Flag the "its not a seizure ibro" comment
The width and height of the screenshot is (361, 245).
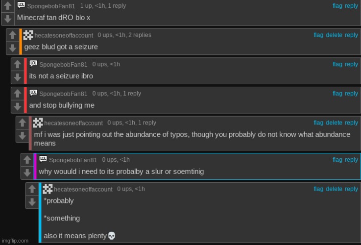tap(337, 64)
